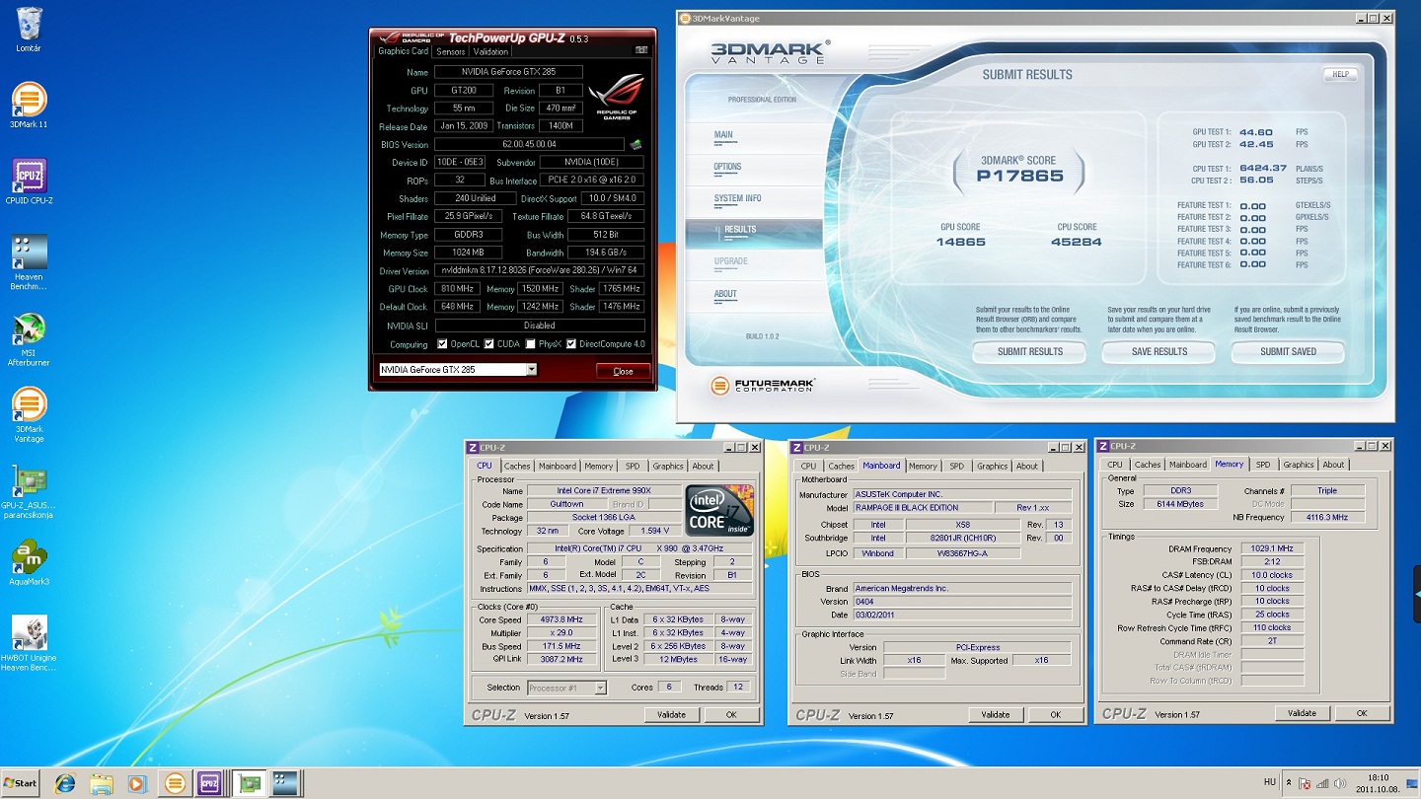The width and height of the screenshot is (1421, 799).
Task: Open HELP in 3DMark Vantage
Action: point(1340,75)
